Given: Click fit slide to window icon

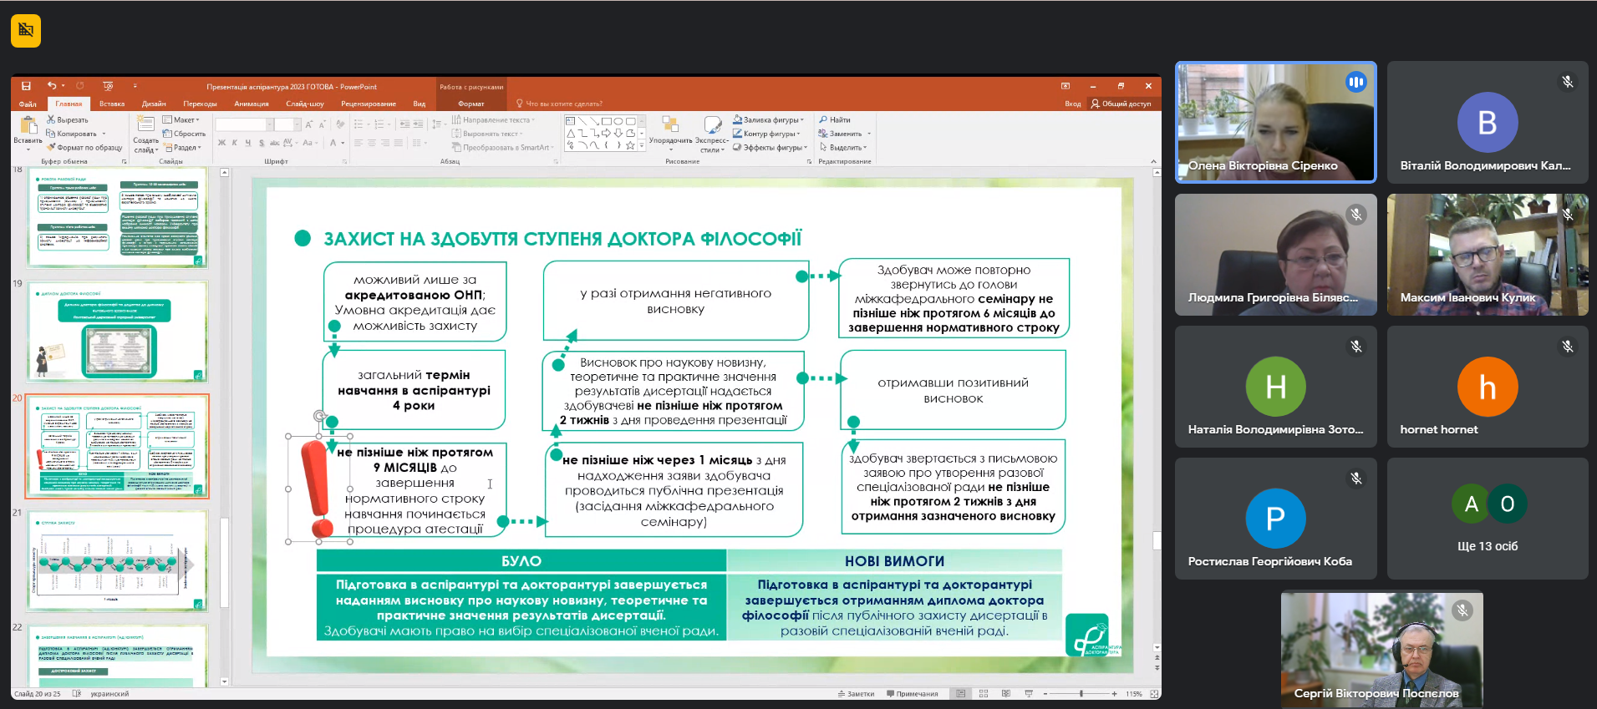Looking at the screenshot, I should pyautogui.click(x=1154, y=694).
